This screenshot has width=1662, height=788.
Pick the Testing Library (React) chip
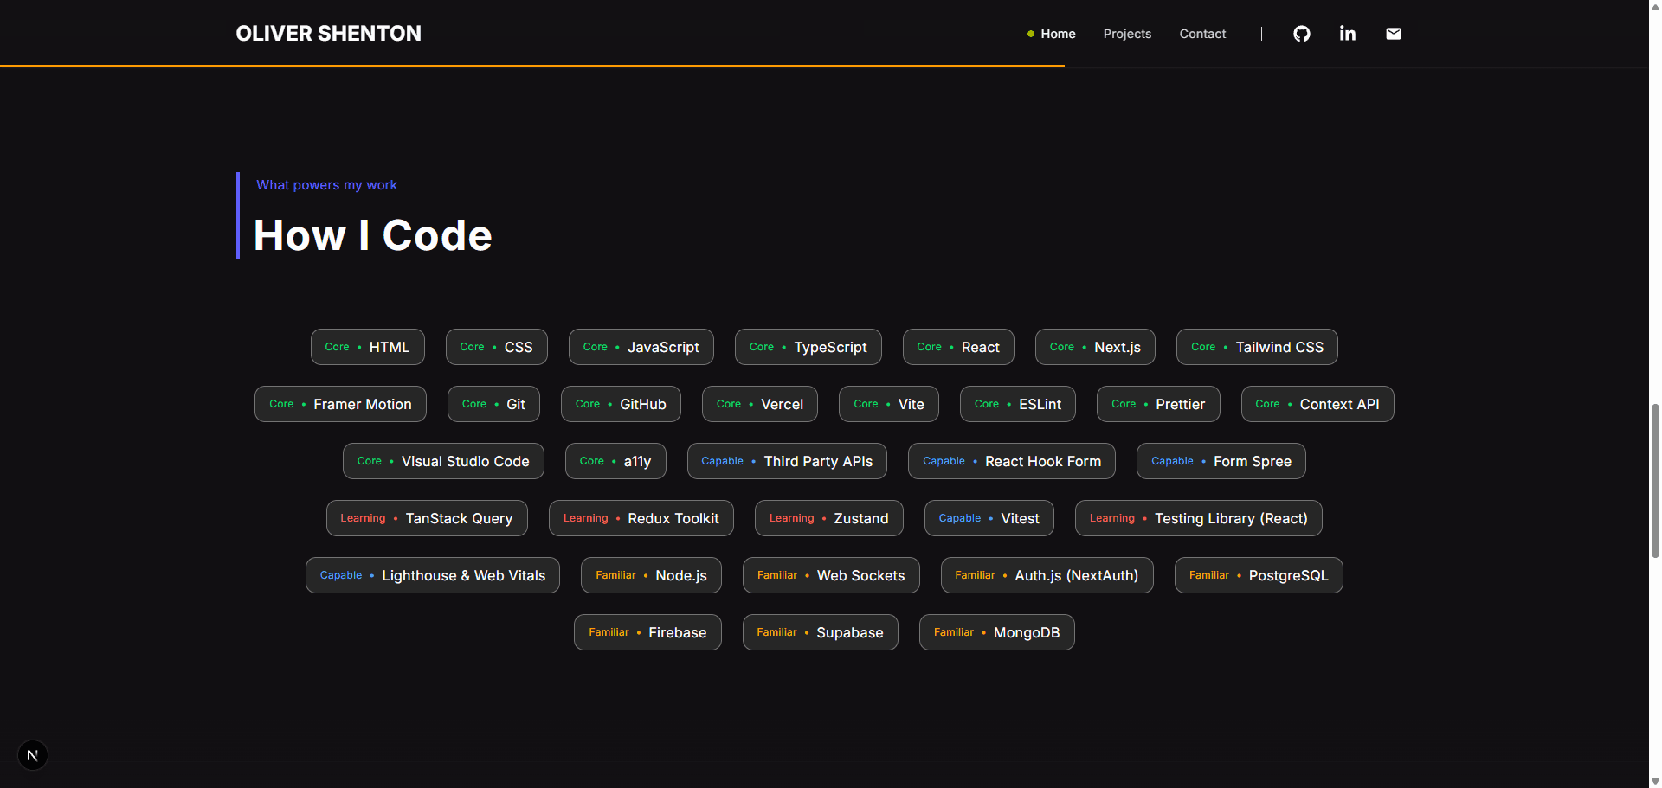[1199, 518]
